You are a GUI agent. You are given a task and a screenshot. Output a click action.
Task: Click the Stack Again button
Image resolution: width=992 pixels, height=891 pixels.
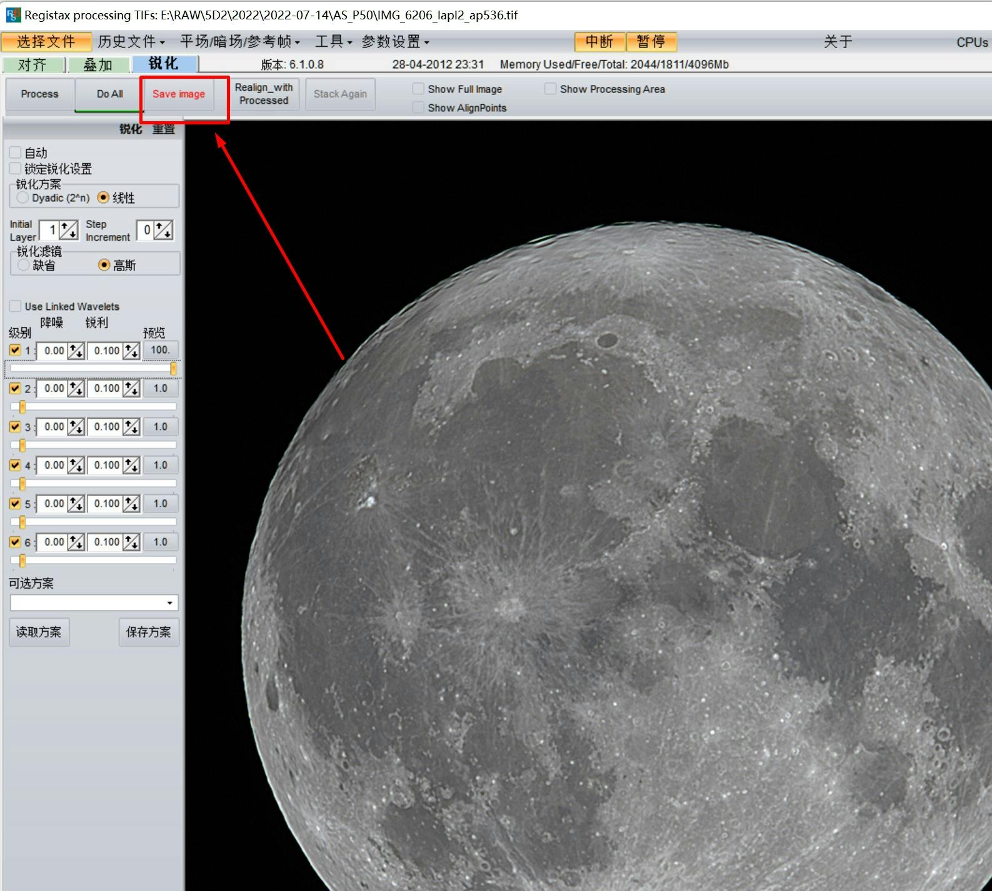point(341,94)
